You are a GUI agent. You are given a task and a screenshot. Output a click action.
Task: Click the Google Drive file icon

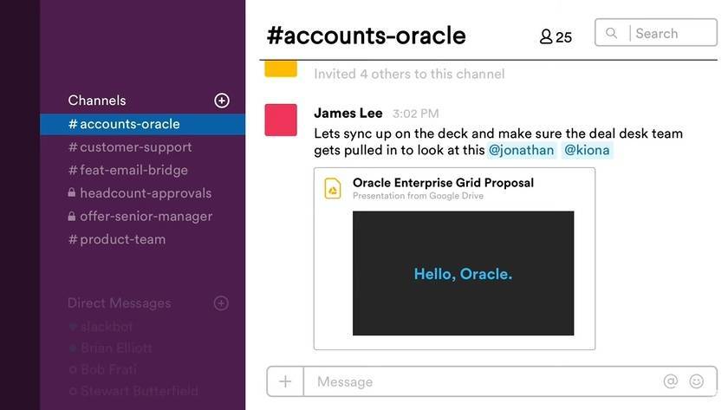pos(333,188)
